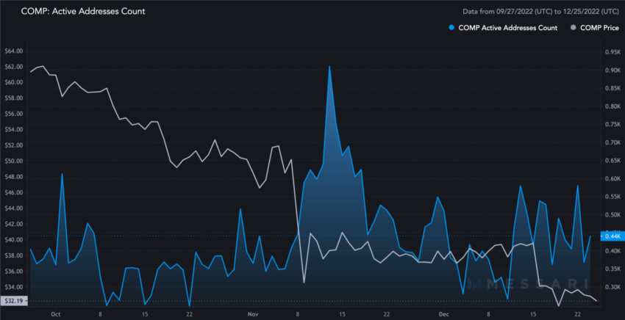Click the COMP Active Addresses Count legend label
The height and width of the screenshot is (320, 625).
click(508, 28)
